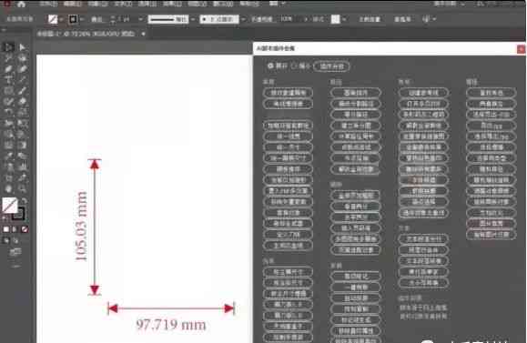Click the pill button beside the radio options
The height and width of the screenshot is (343, 527).
click(x=331, y=66)
